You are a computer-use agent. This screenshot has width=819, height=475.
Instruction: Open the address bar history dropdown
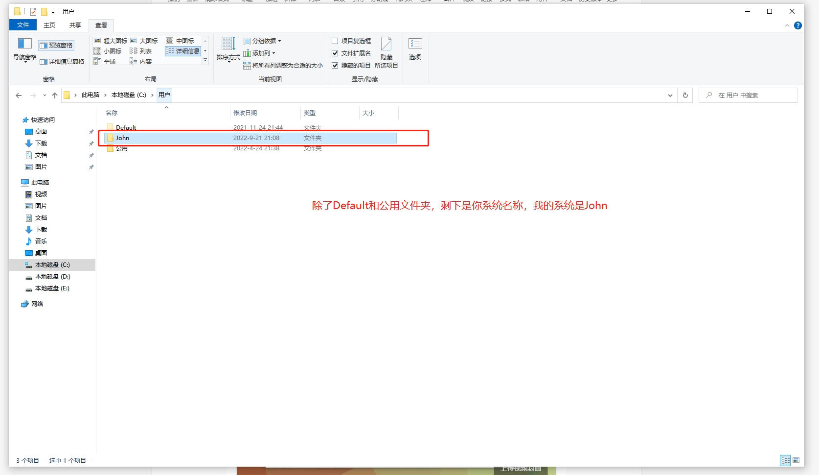pyautogui.click(x=670, y=95)
